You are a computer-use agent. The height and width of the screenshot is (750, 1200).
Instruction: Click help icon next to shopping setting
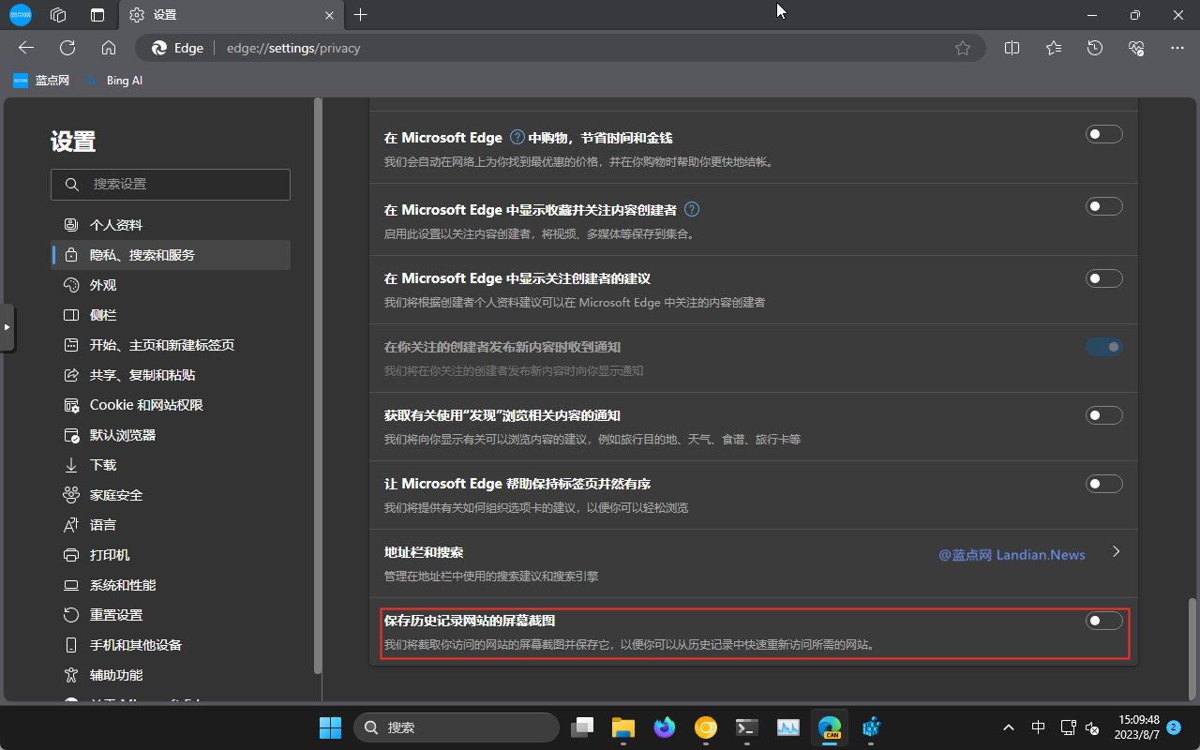click(517, 137)
